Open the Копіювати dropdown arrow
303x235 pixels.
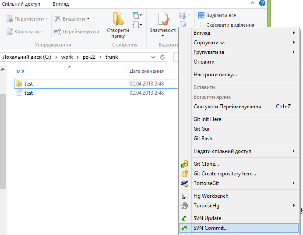coord(42,31)
